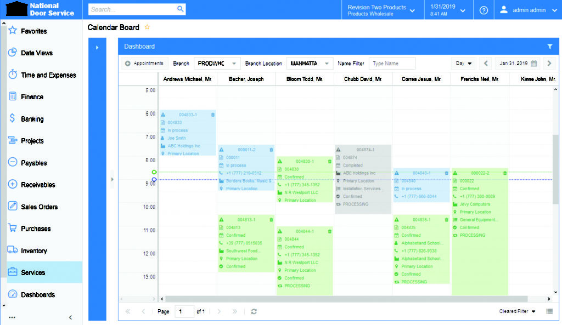The width and height of the screenshot is (562, 325).
Task: Click the filter icon on the Dashboard header
Action: point(550,47)
